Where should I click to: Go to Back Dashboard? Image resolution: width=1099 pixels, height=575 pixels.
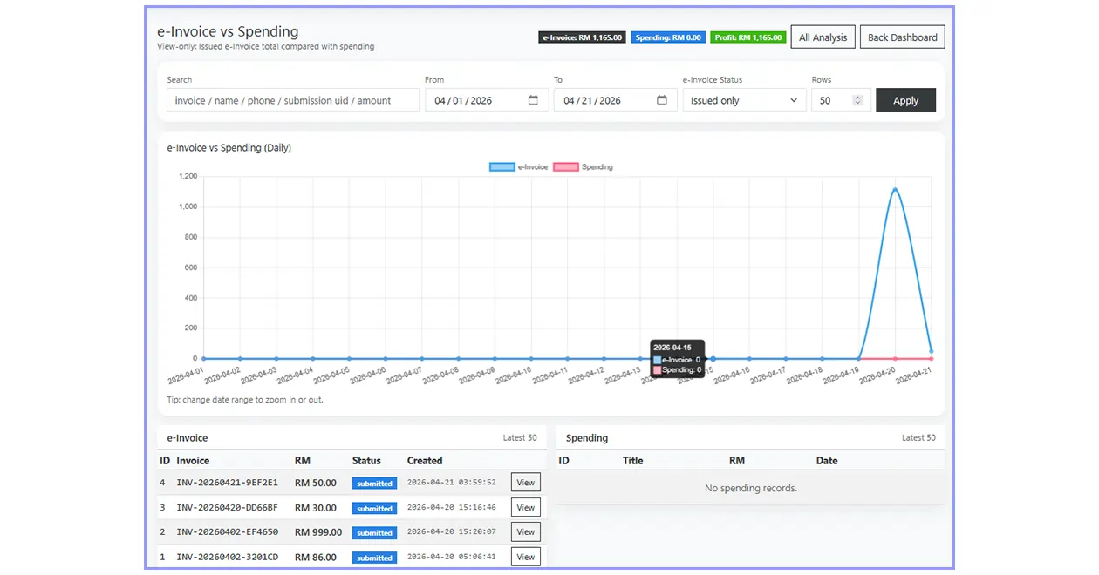click(903, 37)
